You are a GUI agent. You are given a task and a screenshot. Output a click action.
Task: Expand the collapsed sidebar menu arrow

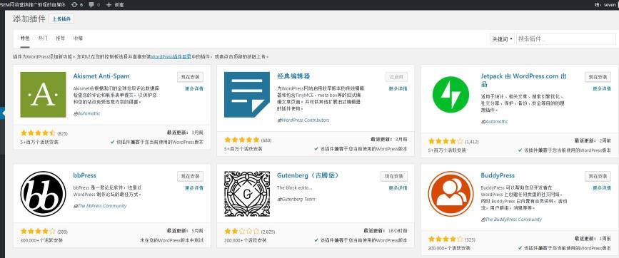2,113
